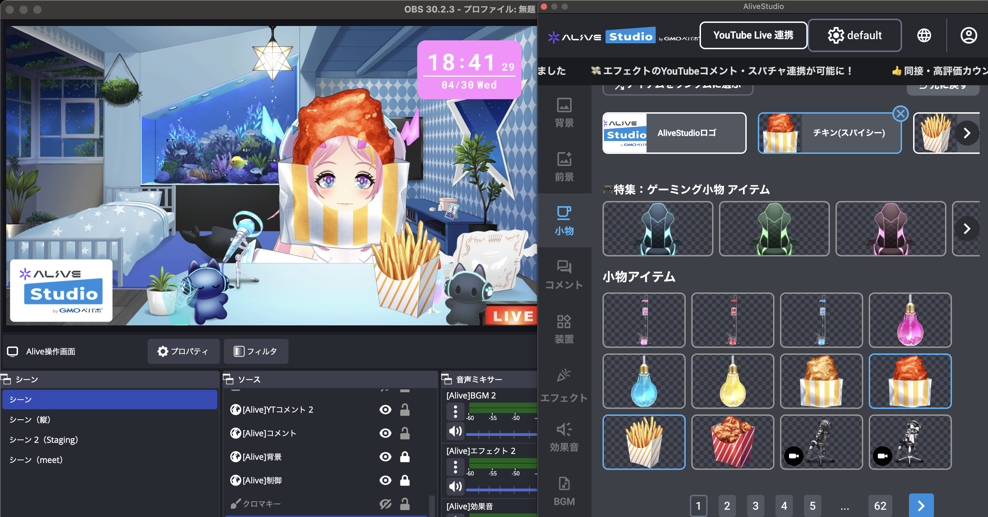Select シーン（meet） scene
This screenshot has width=988, height=517.
pyautogui.click(x=110, y=459)
